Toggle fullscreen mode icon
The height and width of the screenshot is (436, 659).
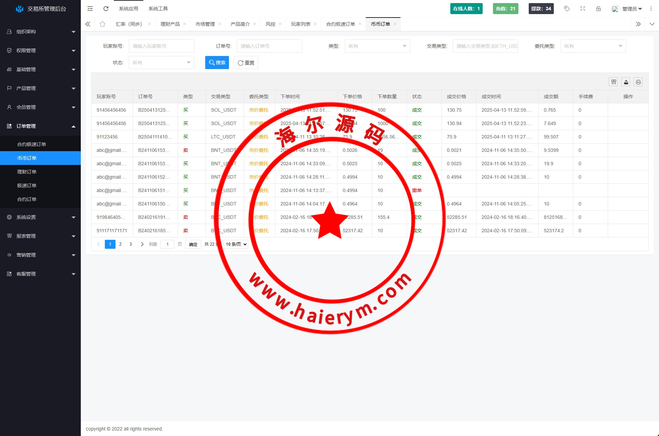click(583, 9)
